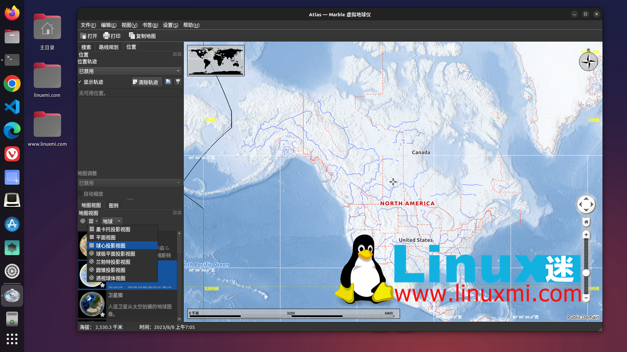Open the 位置轨迹 (Position tracking) 已禁用 dropdown
Screen dimensions: 627x352
tap(130, 71)
